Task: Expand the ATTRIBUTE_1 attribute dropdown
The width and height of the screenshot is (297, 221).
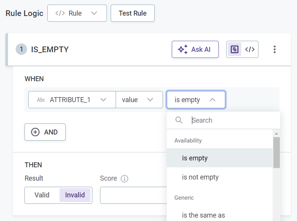Action: coord(103,100)
